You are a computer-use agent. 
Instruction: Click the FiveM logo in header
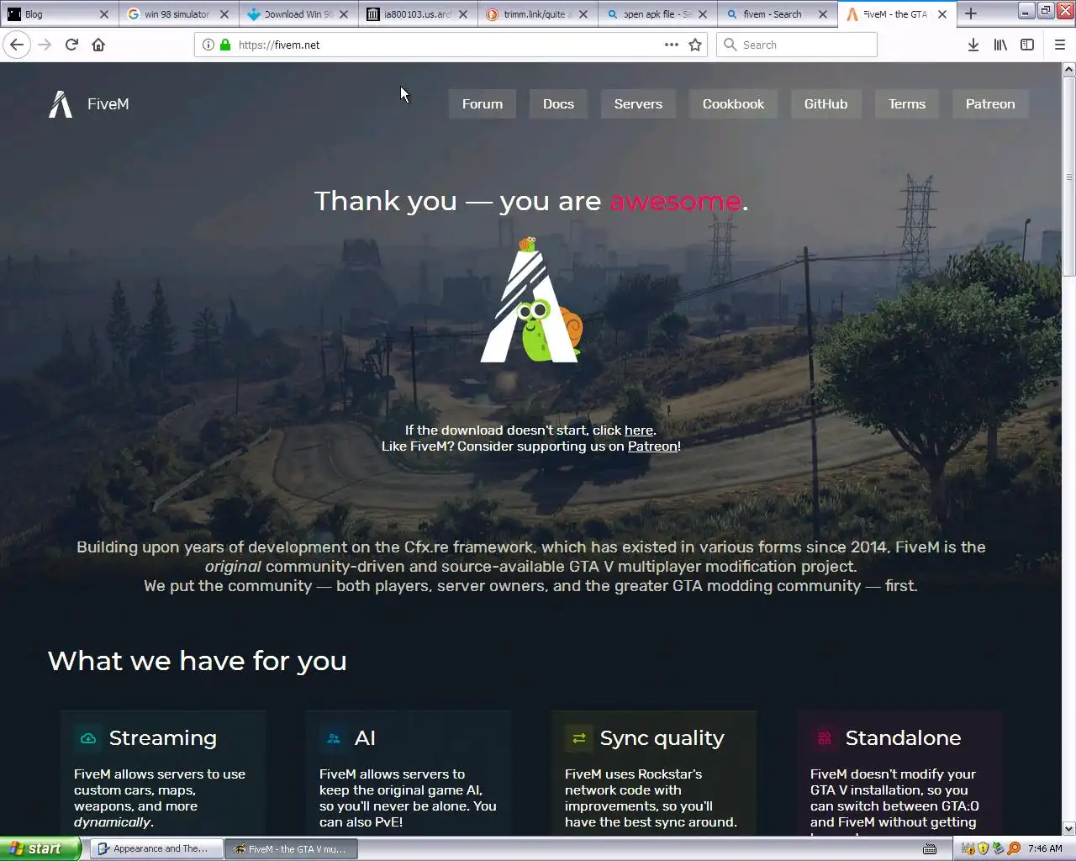(61, 104)
